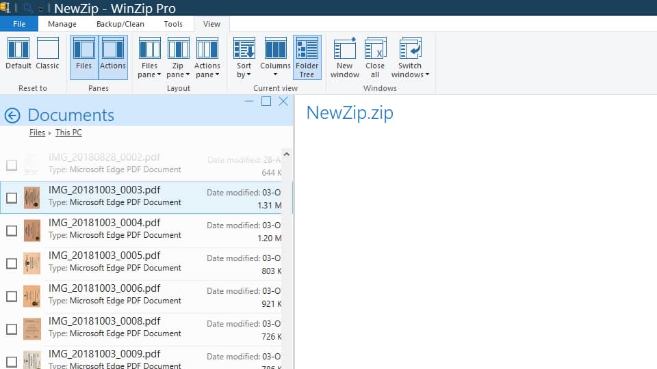Switch to the Tools tab
The width and height of the screenshot is (657, 369).
[173, 24]
